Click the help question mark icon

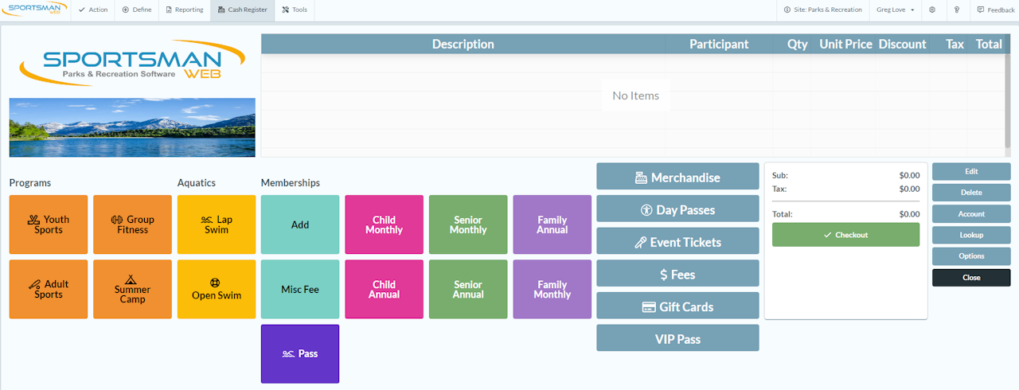pos(957,10)
